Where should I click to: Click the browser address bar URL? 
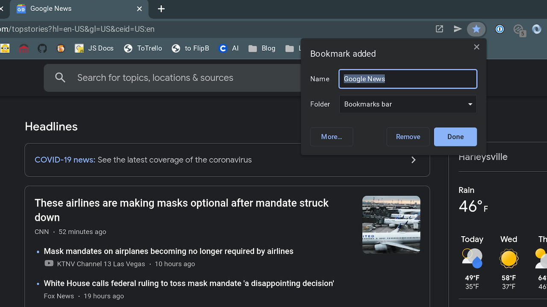tap(77, 29)
